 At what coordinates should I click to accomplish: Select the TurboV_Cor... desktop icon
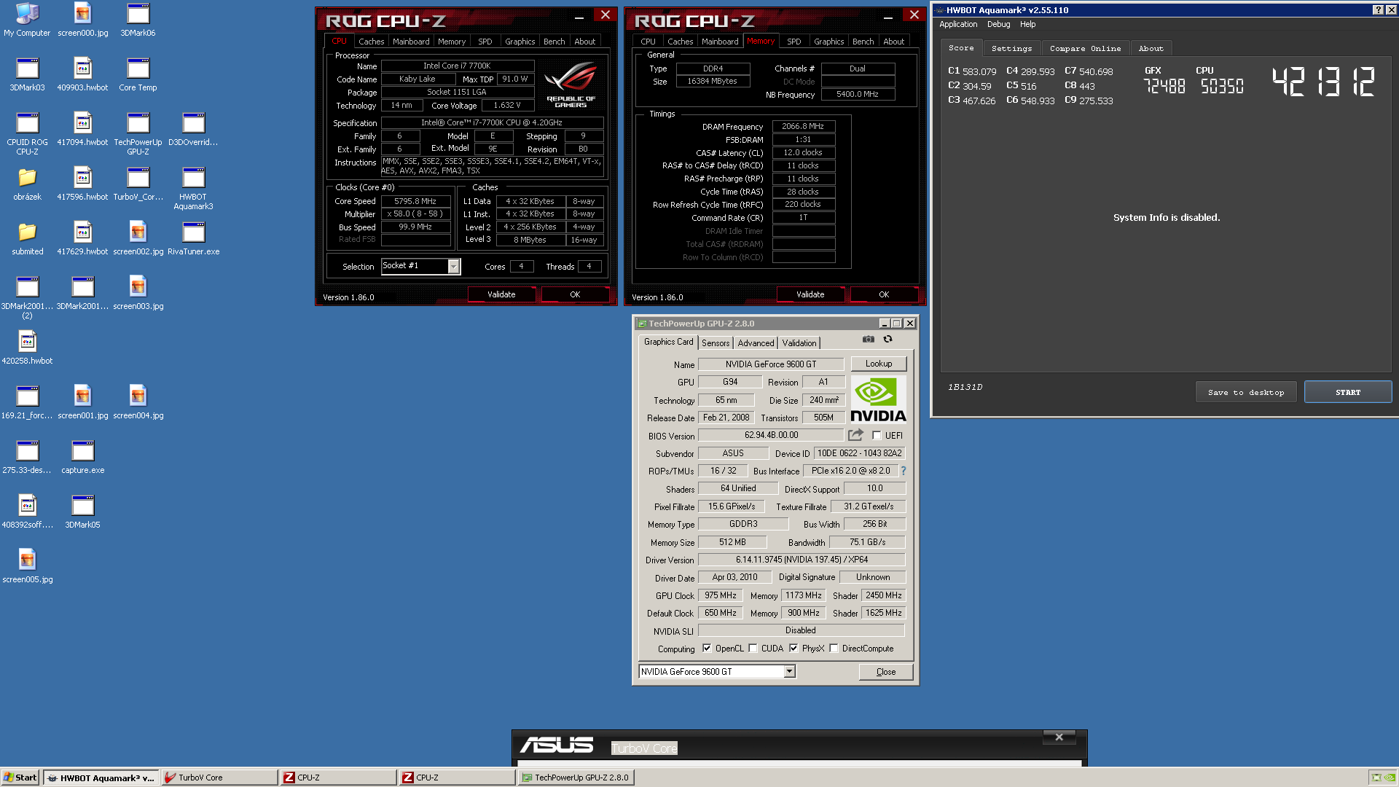138,184
